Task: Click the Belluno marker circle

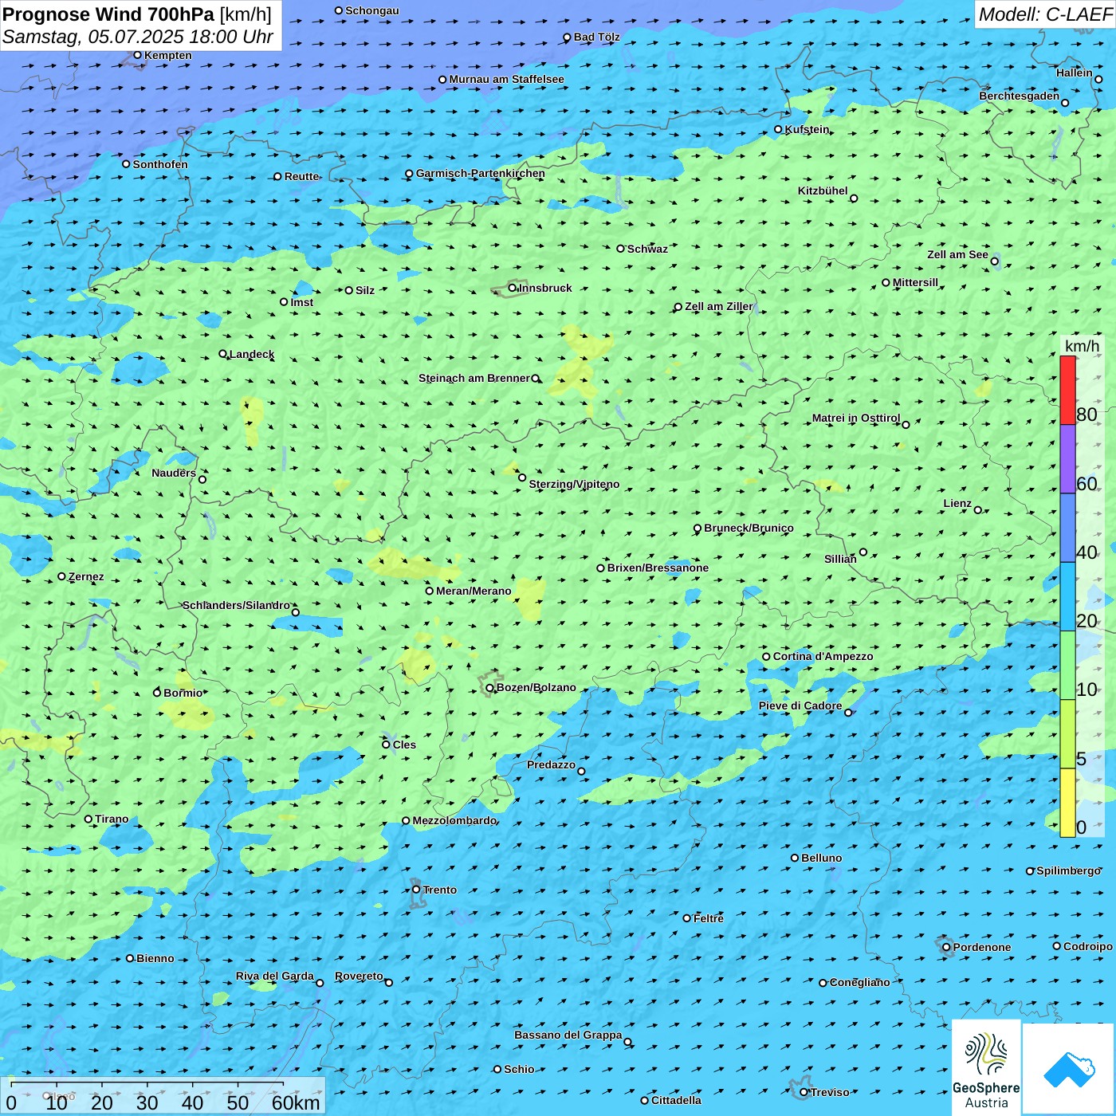Action: click(x=795, y=858)
